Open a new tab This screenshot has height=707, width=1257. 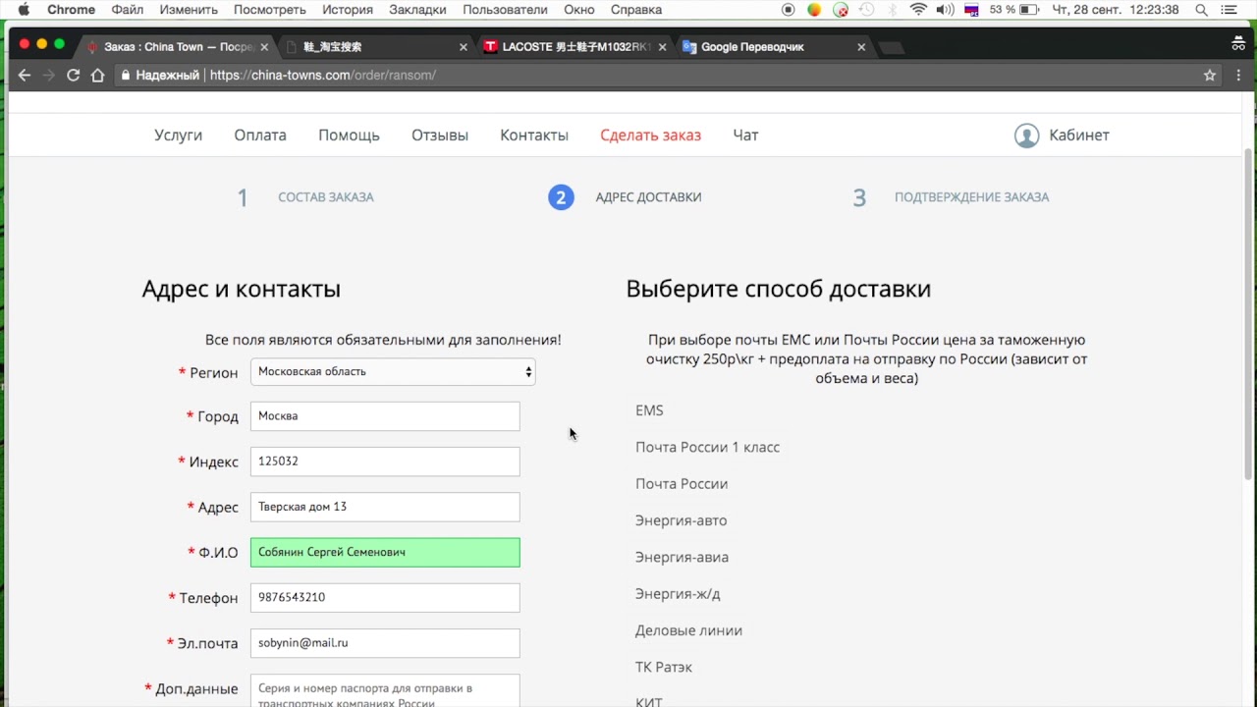point(891,47)
